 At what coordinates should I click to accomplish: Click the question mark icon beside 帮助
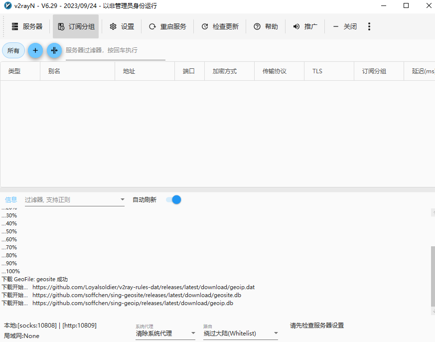click(257, 26)
